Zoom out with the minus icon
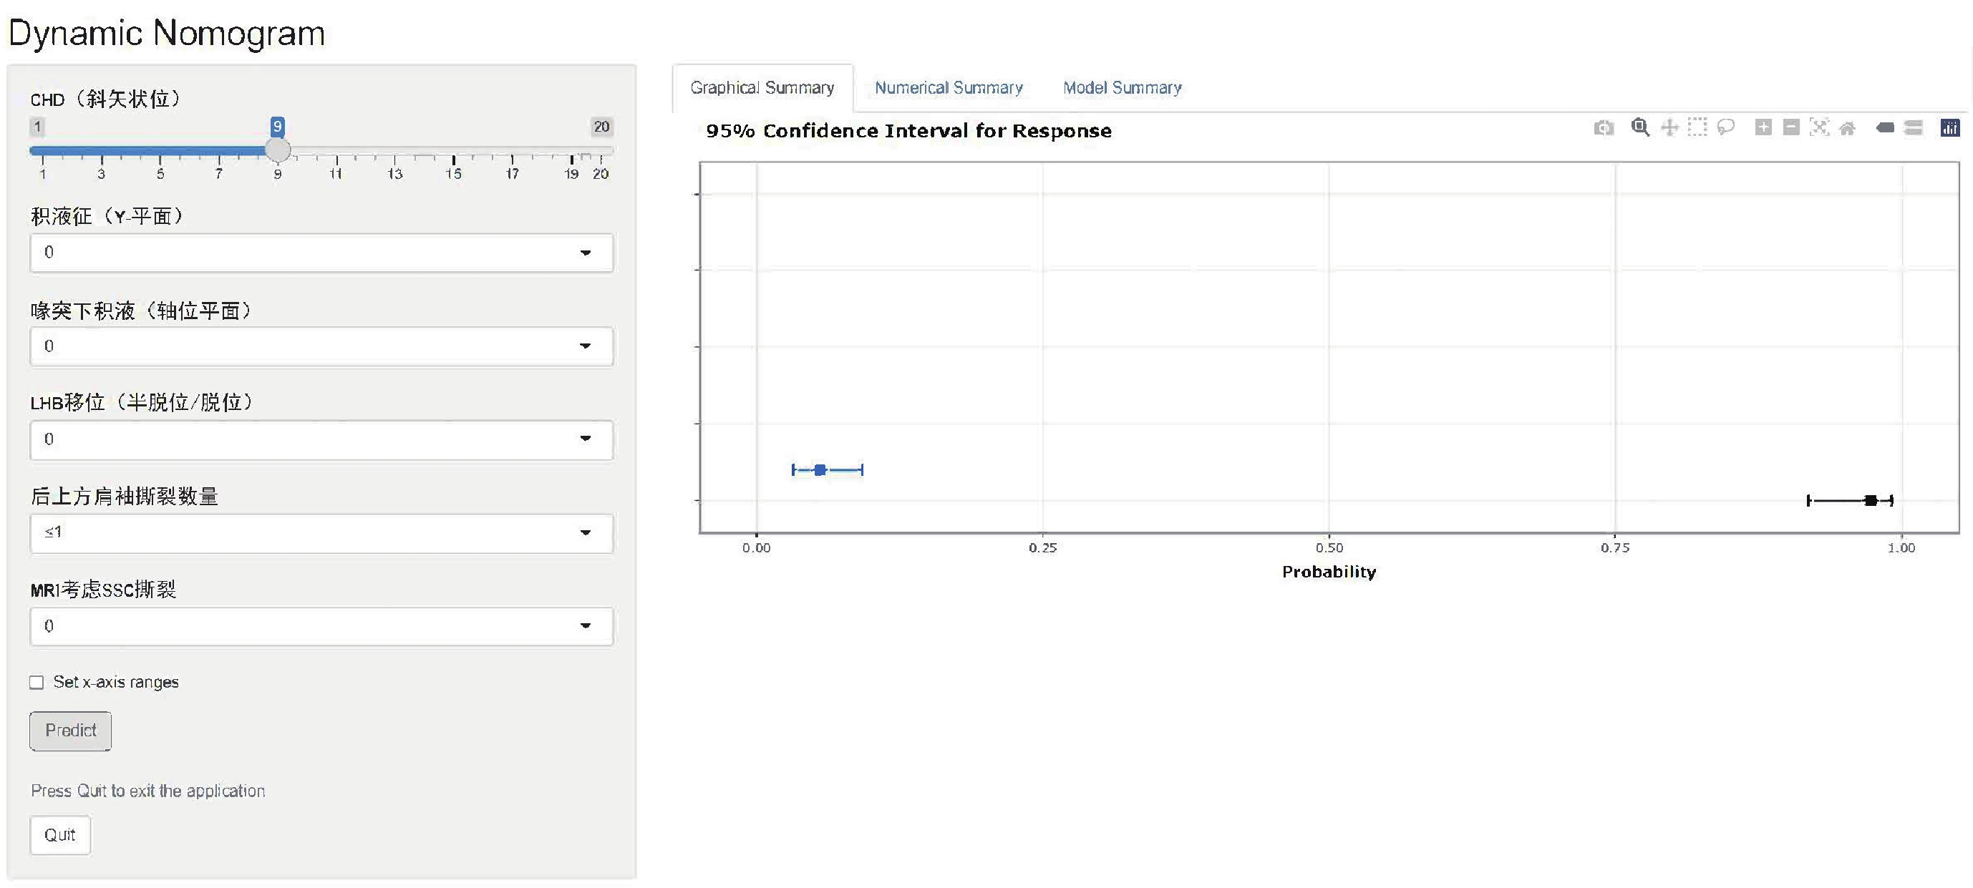 [x=1790, y=127]
